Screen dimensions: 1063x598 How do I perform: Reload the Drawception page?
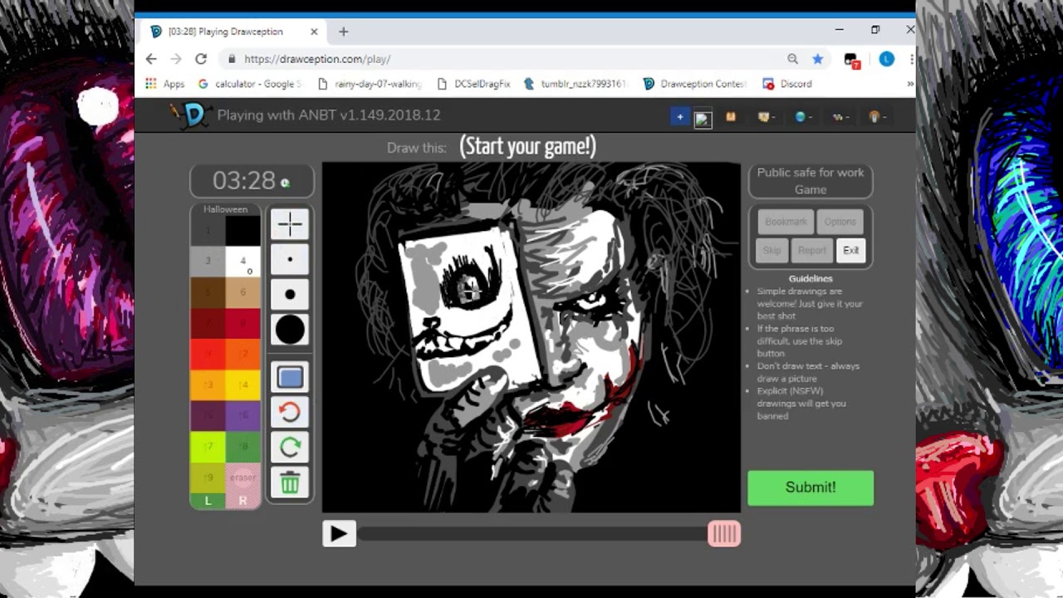(x=201, y=59)
